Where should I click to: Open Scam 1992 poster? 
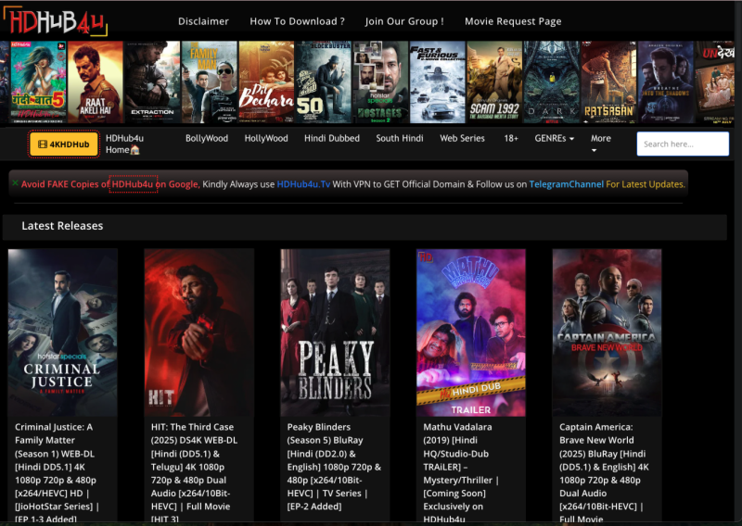click(494, 82)
